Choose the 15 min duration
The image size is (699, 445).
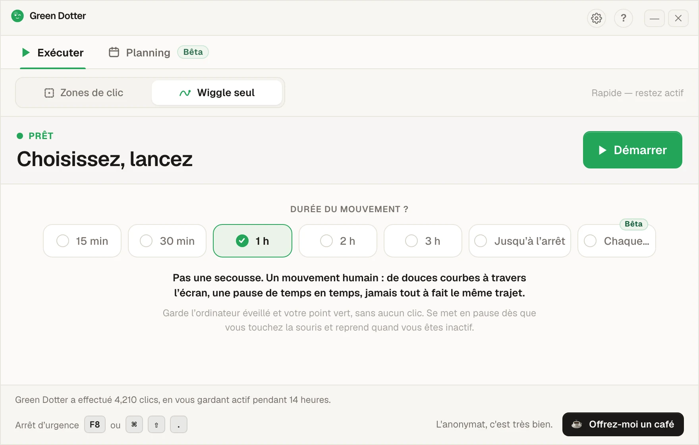[x=82, y=241]
